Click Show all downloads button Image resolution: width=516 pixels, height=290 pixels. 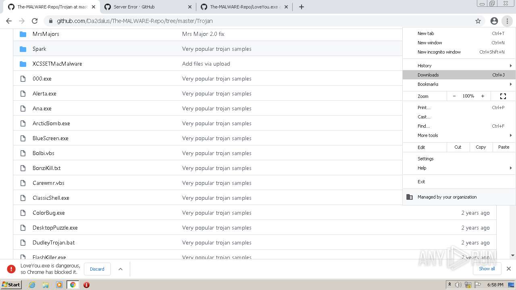point(487,269)
